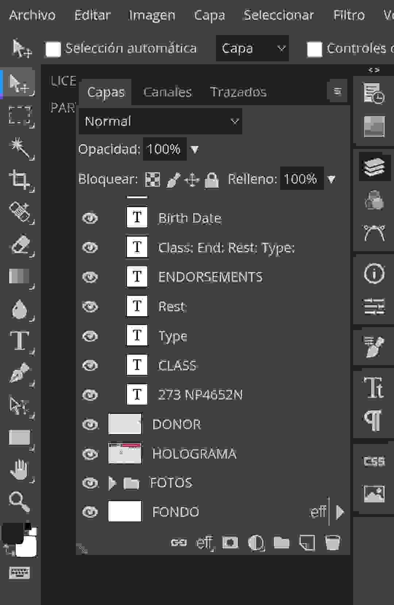
Task: Expand the FOTOS folder
Action: click(112, 483)
